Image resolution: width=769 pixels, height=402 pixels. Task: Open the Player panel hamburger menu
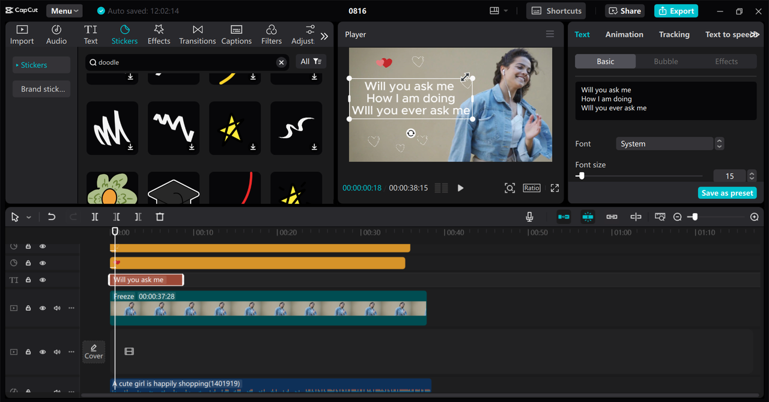[550, 34]
